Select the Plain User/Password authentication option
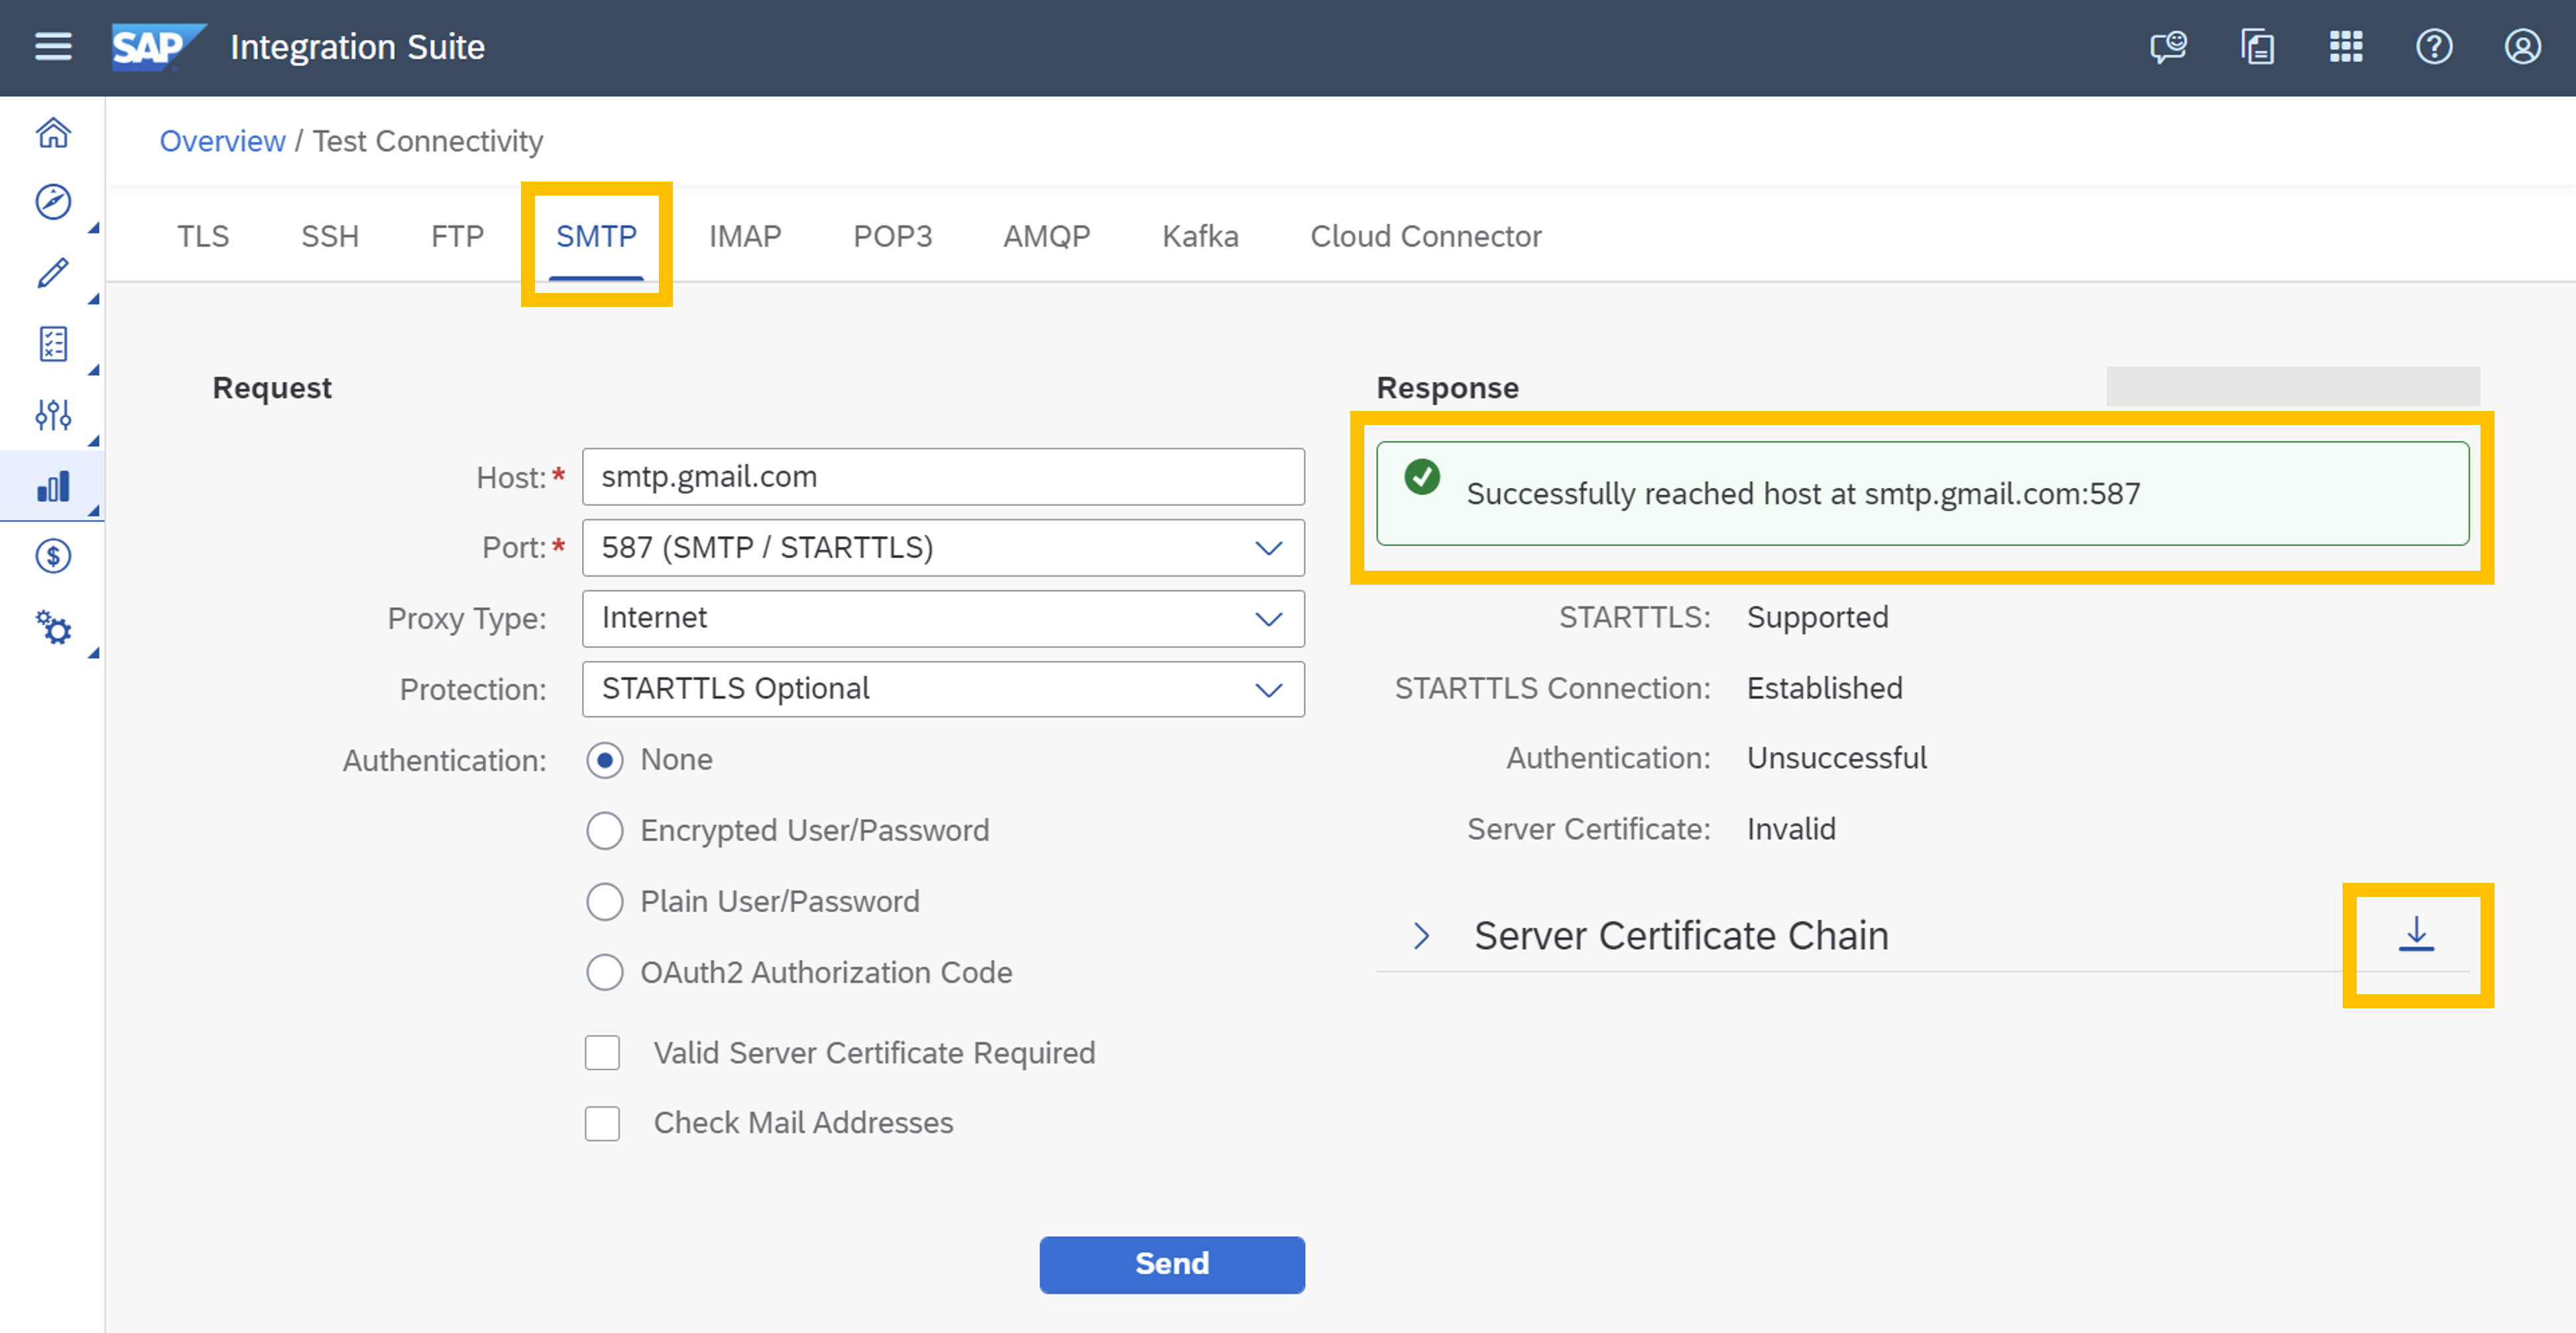The height and width of the screenshot is (1333, 2576). coord(605,901)
